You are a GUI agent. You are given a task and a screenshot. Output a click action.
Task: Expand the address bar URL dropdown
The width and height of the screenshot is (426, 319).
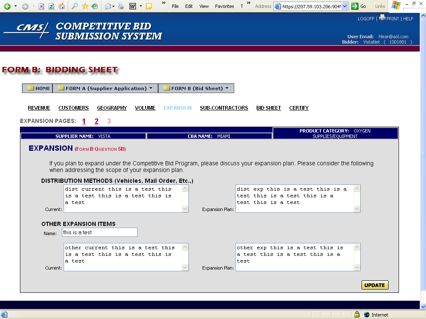click(x=344, y=6)
